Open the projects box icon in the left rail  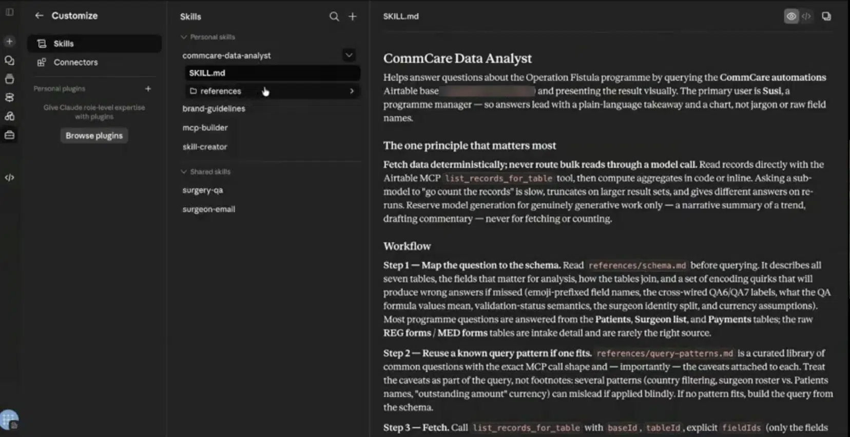(9, 79)
